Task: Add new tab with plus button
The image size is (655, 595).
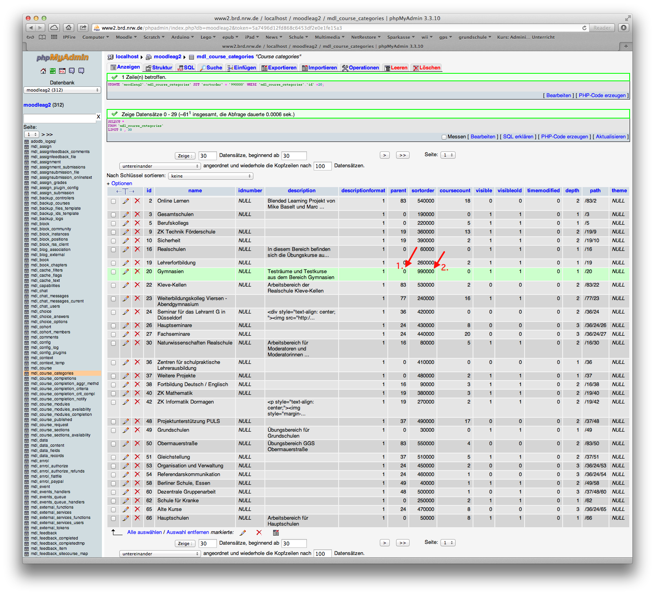Action: point(626,46)
